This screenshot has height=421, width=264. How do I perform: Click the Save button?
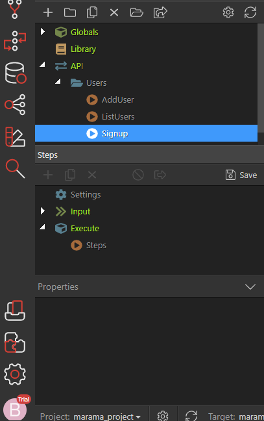pyautogui.click(x=241, y=175)
